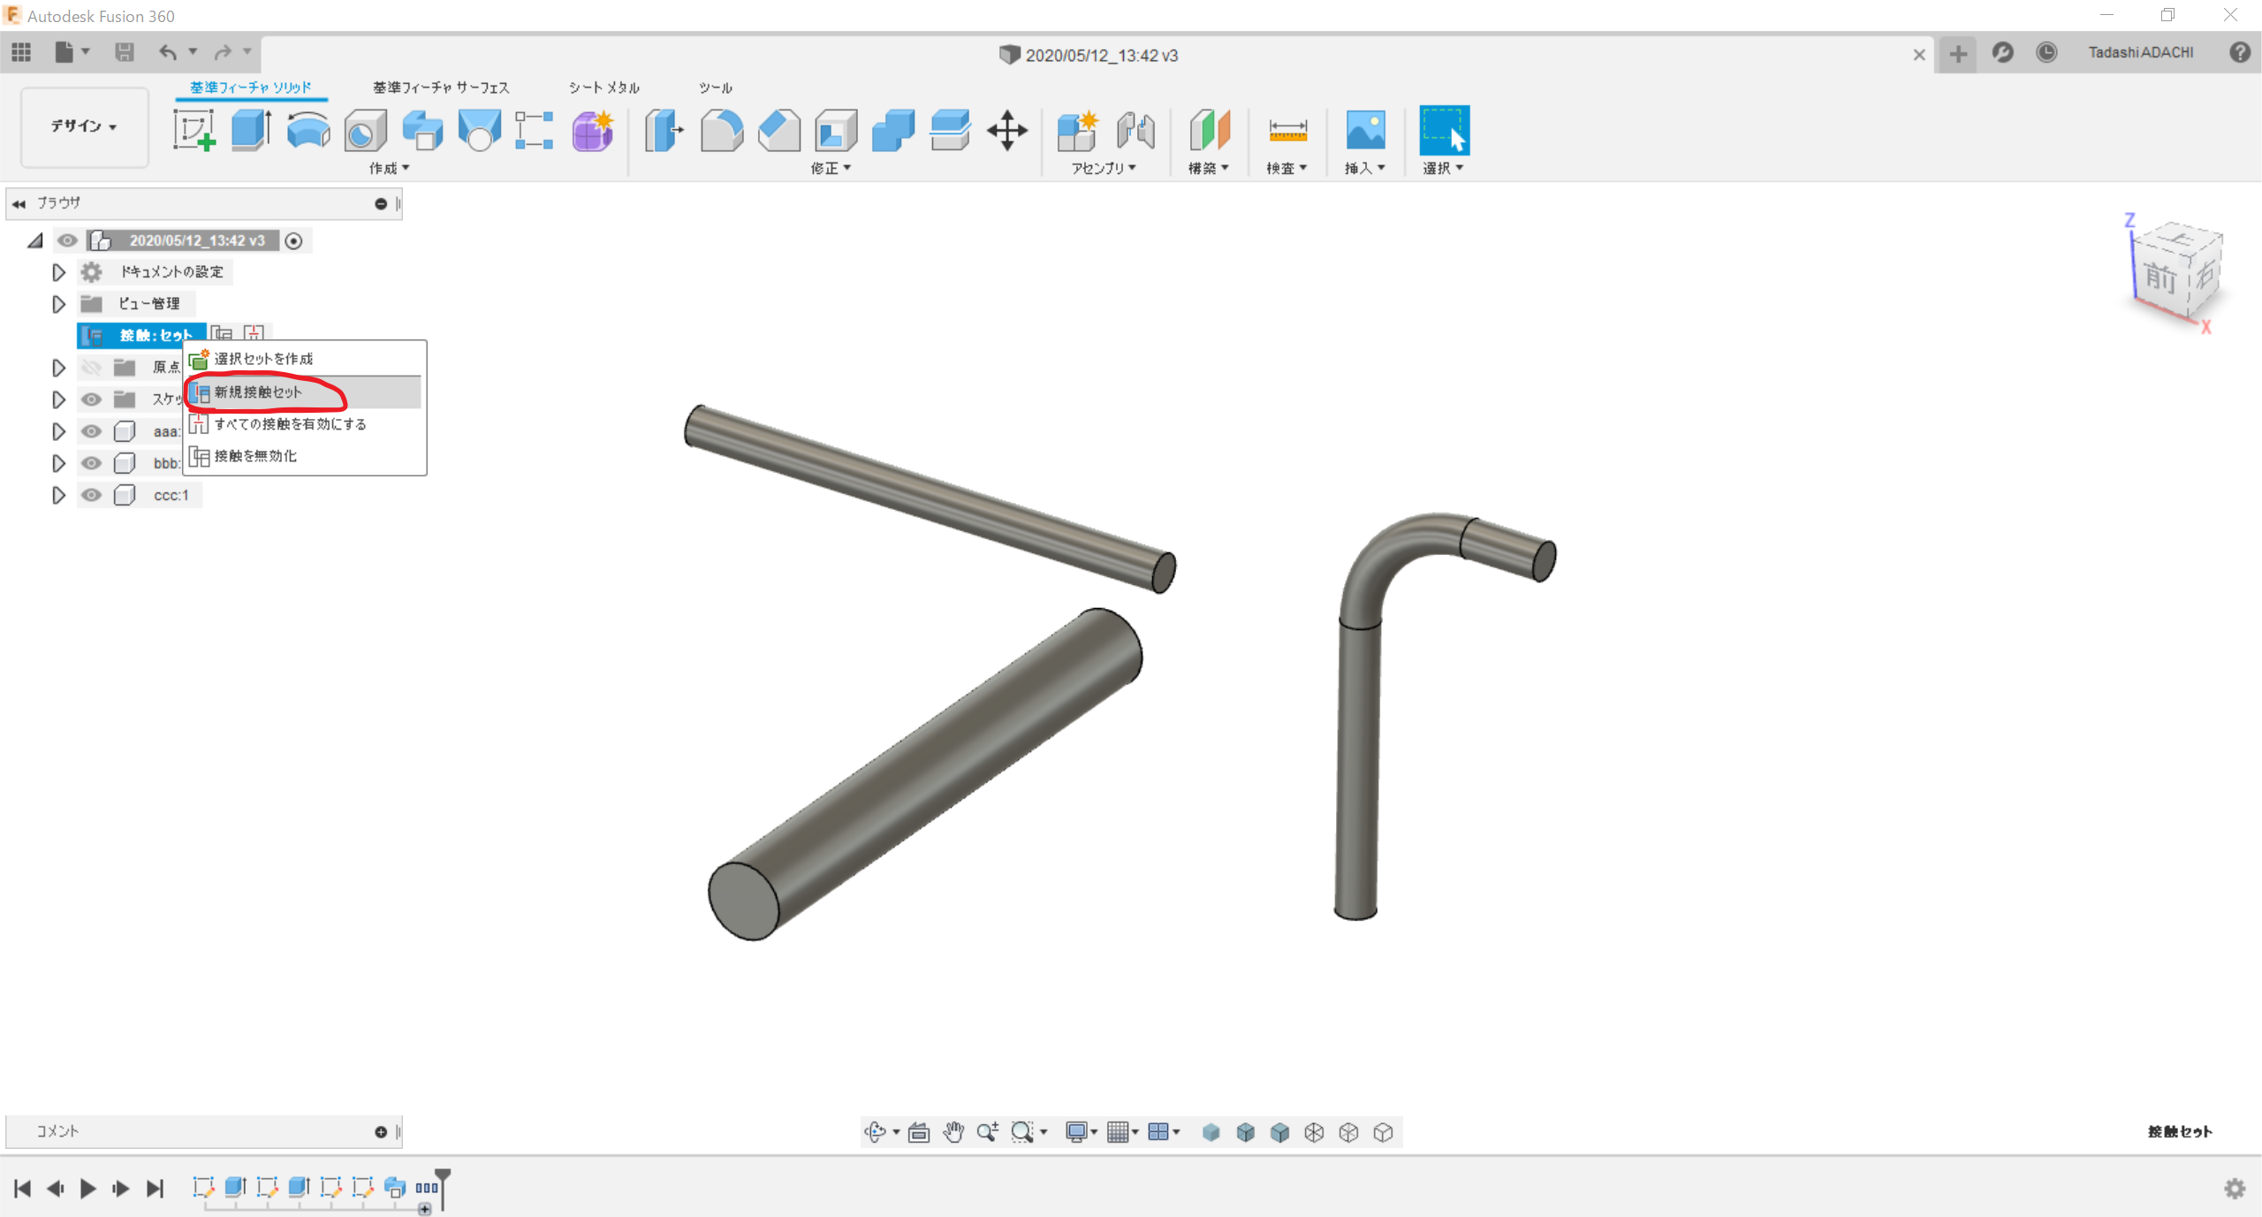
Task: Open the 選択 dropdown menu
Action: (x=1443, y=168)
